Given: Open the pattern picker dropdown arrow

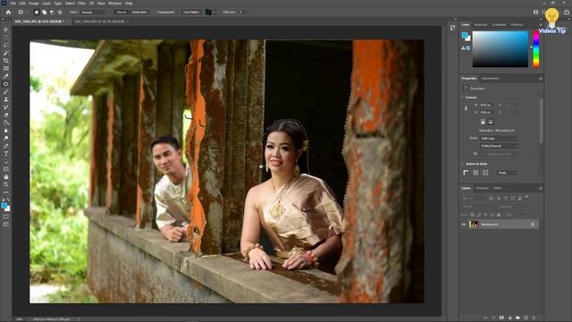Looking at the screenshot, I should point(215,12).
